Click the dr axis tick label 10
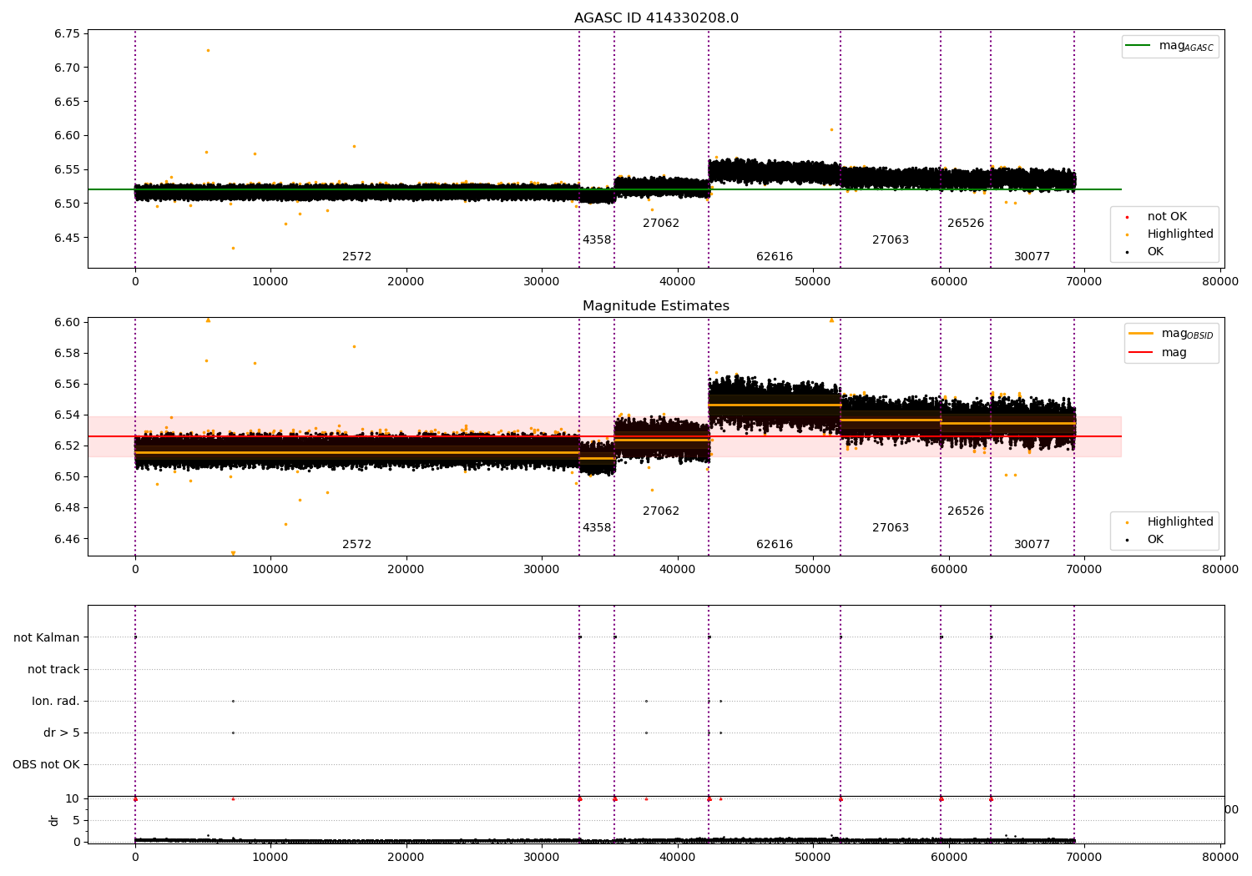 [x=73, y=798]
